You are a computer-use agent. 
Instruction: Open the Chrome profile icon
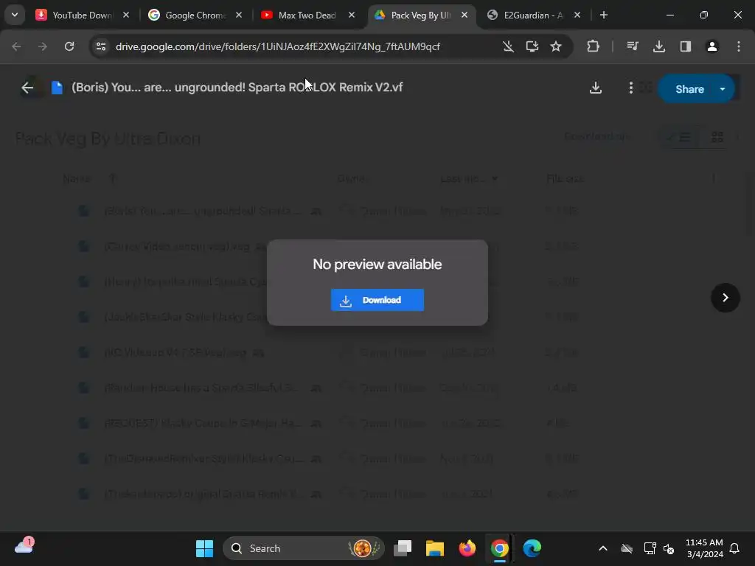pyautogui.click(x=711, y=46)
